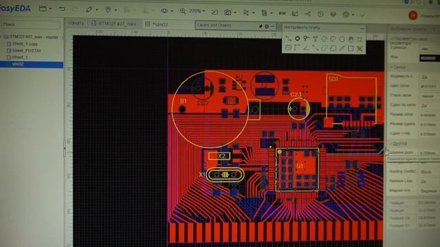The width and height of the screenshot is (440, 247).
Task: Open the history clock icon
Action: tap(320, 14)
